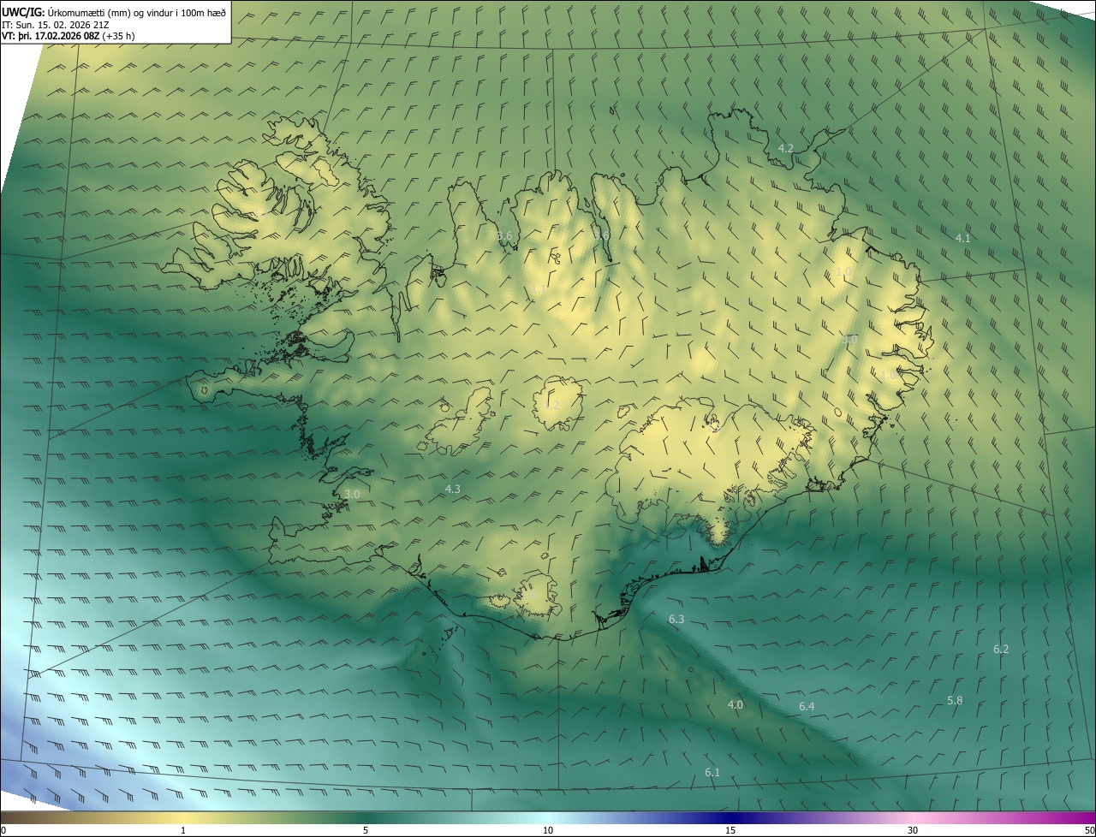Select the 'VT: þri. 17.02.2026 08Z (+35 h)' line
The width and height of the screenshot is (1096, 837).
coord(68,36)
